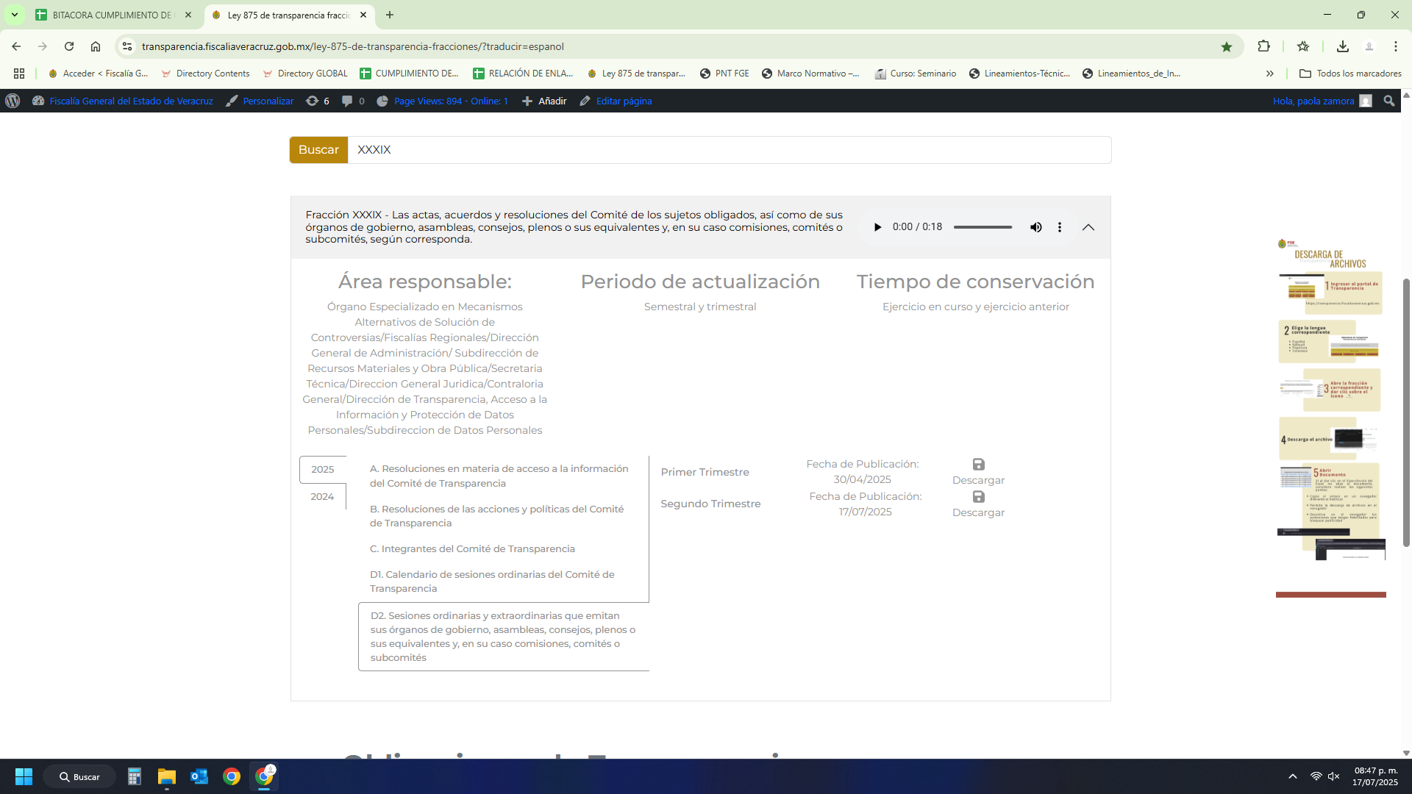Click the admin bar search magnifier
The height and width of the screenshot is (794, 1412).
[x=1388, y=101]
